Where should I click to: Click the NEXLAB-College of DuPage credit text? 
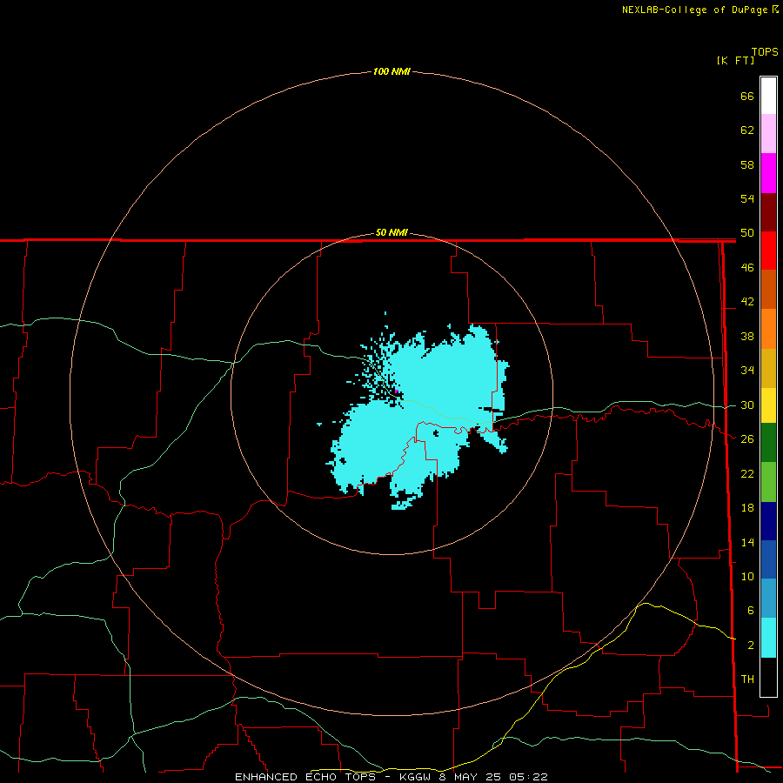(x=694, y=10)
